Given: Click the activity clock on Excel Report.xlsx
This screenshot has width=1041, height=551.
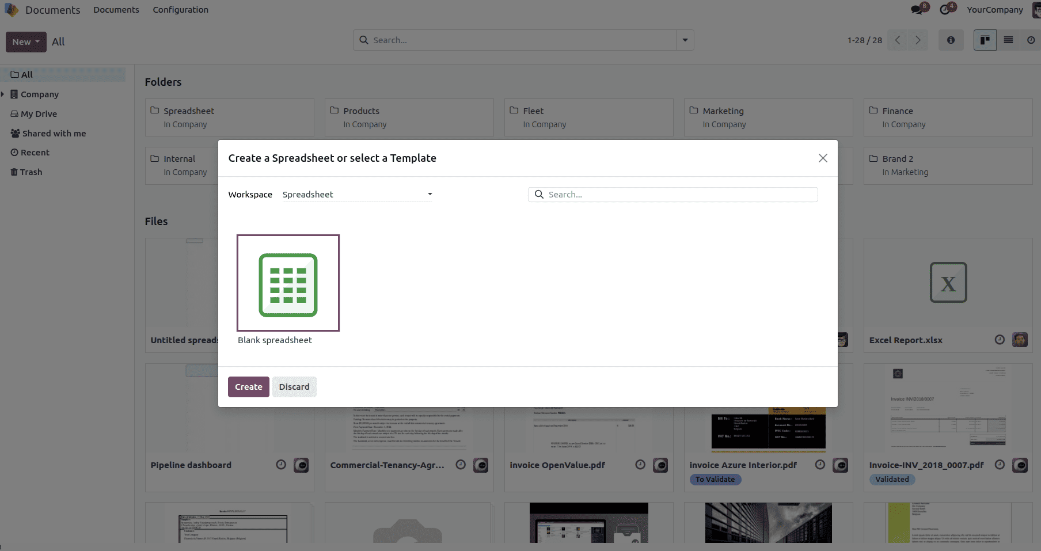Looking at the screenshot, I should 1000,340.
